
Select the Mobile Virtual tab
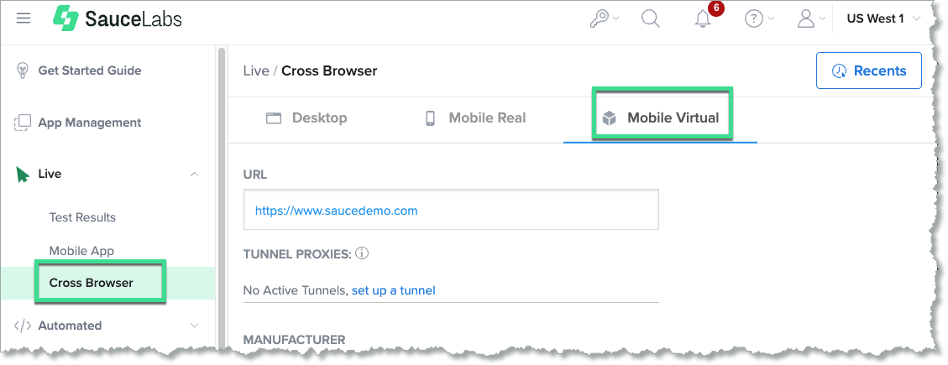pos(662,118)
